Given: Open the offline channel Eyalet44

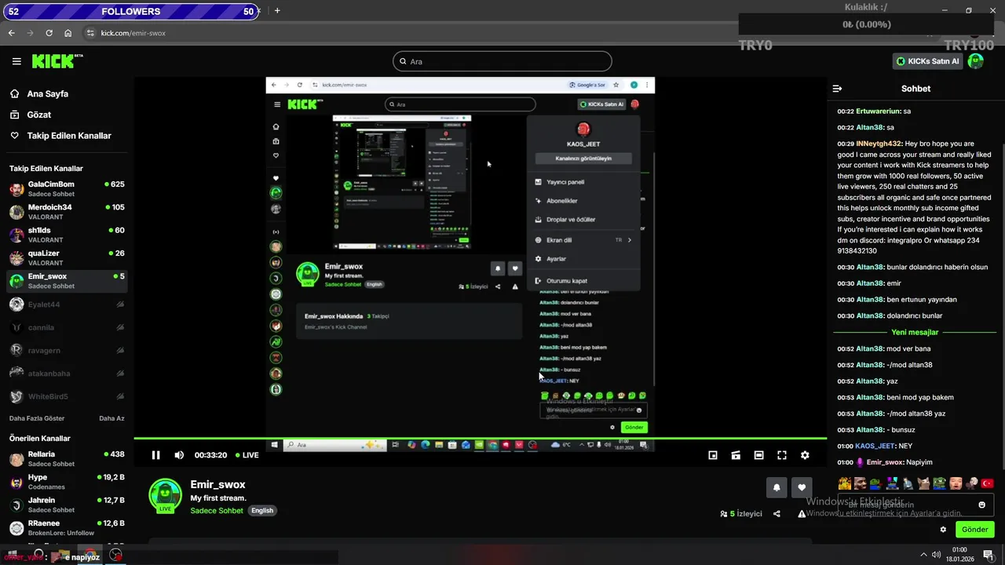Looking at the screenshot, I should (x=67, y=304).
